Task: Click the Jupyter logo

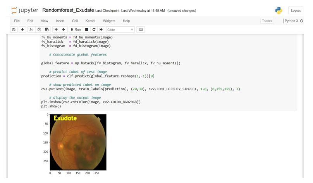Action: point(25,10)
